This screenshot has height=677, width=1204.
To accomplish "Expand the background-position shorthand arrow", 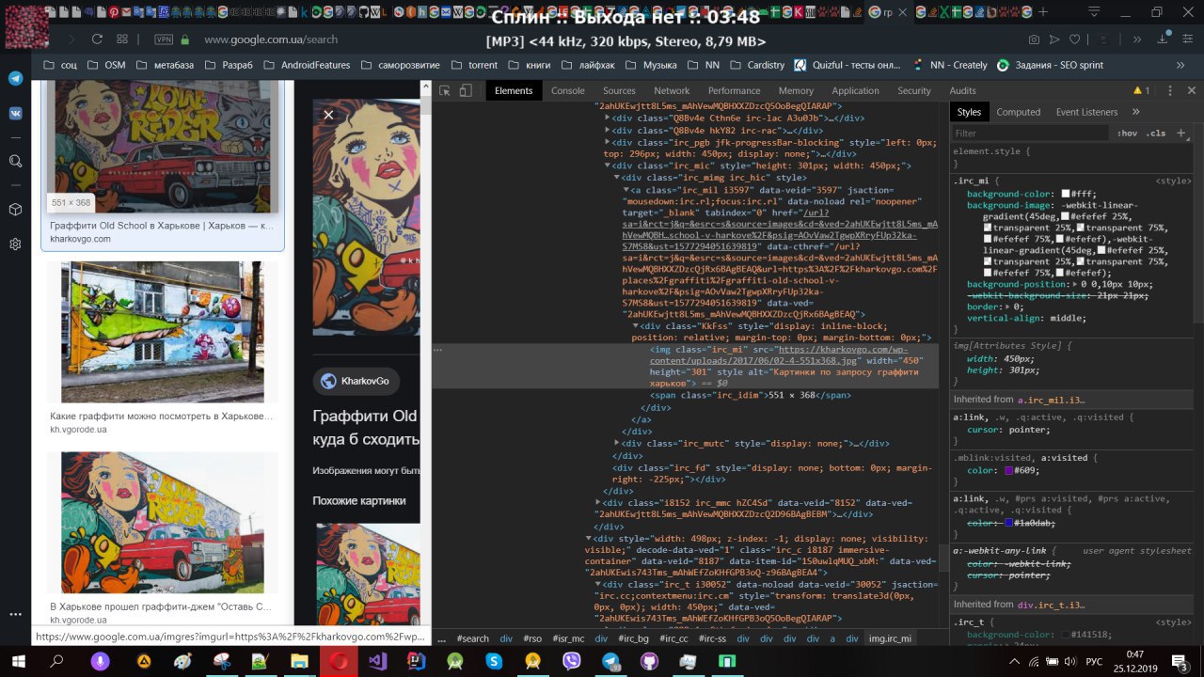I will coord(1074,284).
